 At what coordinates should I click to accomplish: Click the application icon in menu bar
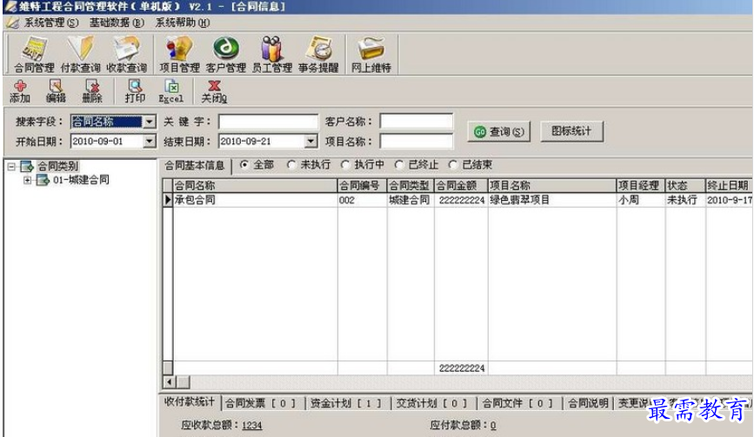pyautogui.click(x=13, y=23)
